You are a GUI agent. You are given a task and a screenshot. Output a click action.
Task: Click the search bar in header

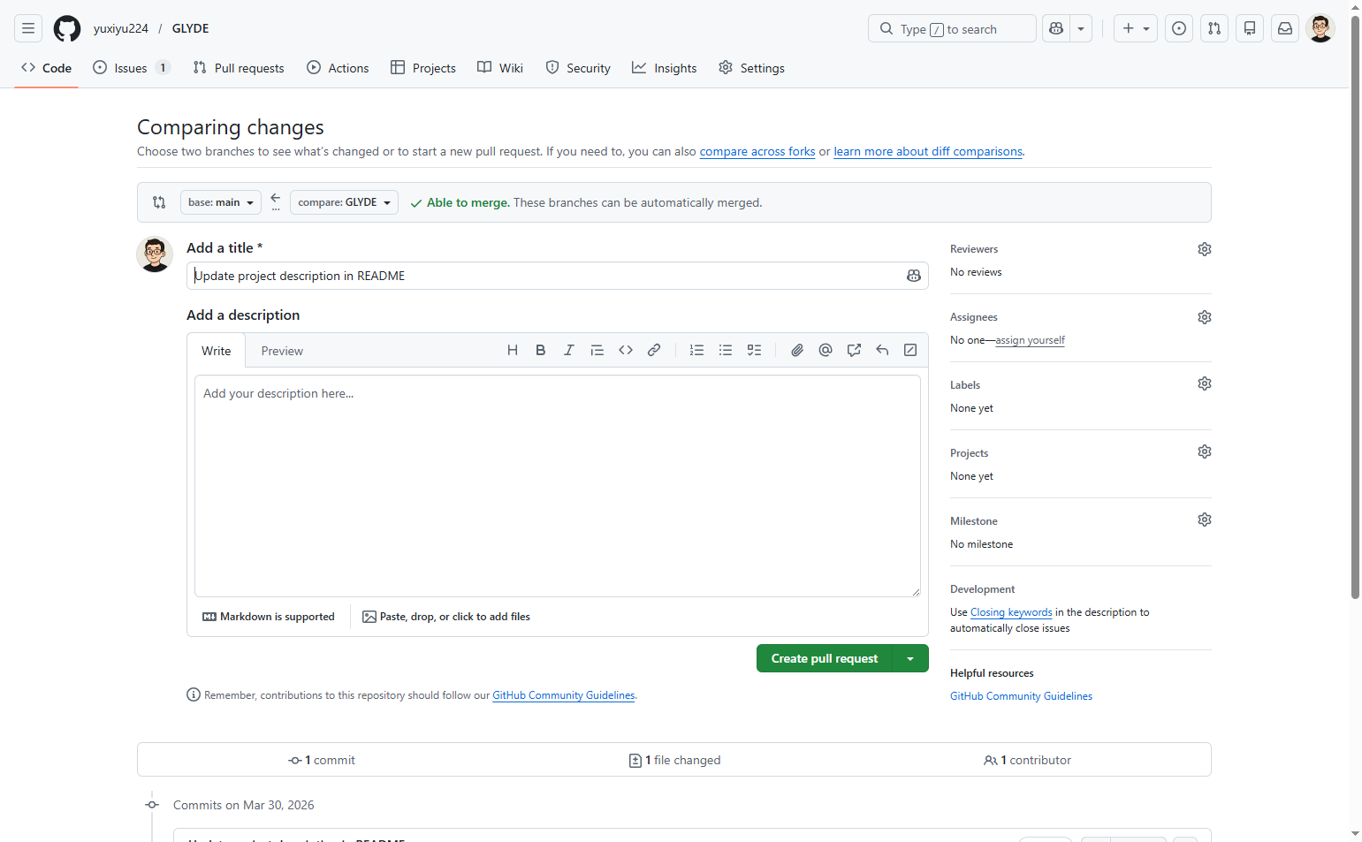(x=952, y=28)
